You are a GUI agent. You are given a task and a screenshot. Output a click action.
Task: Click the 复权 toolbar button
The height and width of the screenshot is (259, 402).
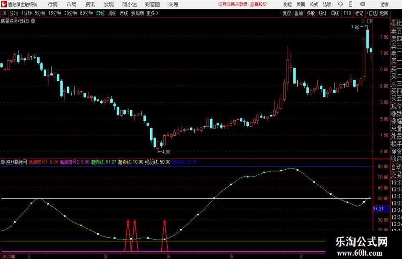(x=287, y=13)
